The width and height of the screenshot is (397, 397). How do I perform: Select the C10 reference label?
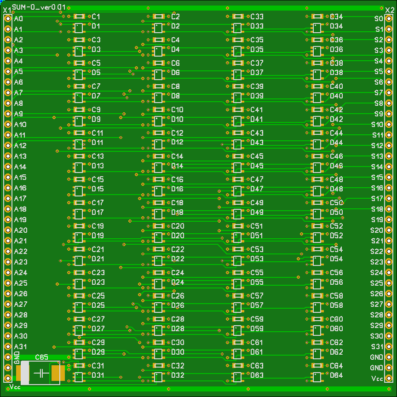(177, 110)
